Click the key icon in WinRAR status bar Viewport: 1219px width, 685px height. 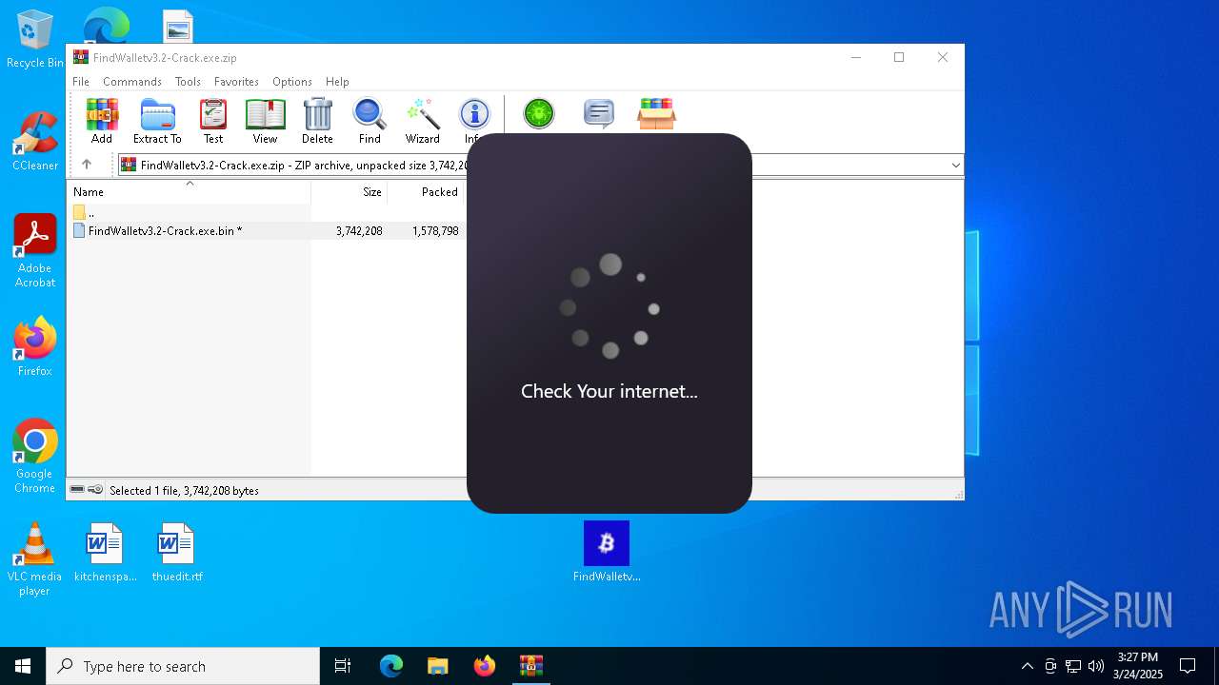[x=95, y=490]
